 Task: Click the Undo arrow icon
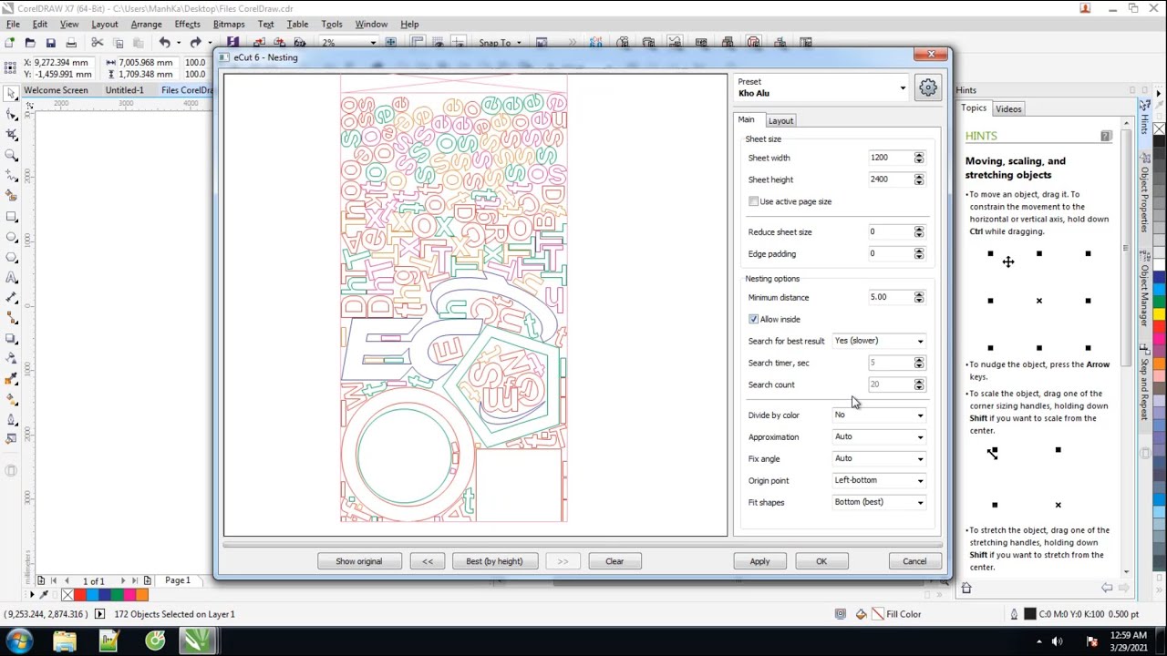pos(165,43)
